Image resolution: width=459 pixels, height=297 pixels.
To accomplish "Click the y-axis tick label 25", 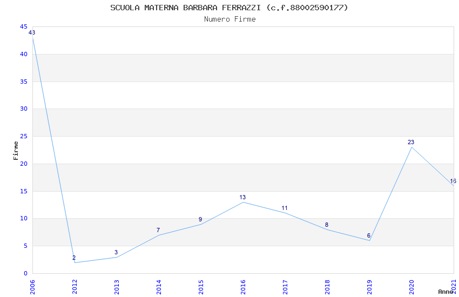I will (x=24, y=137).
